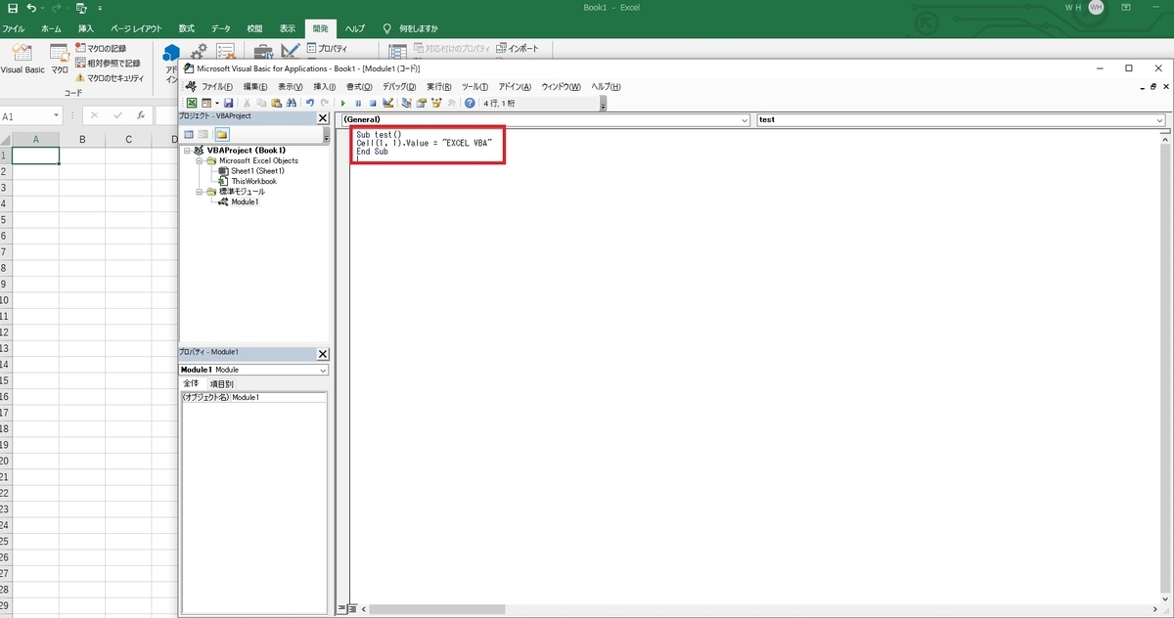The width and height of the screenshot is (1174, 618).
Task: Click マクロの記録 in Excel ribbon
Action: (x=100, y=48)
